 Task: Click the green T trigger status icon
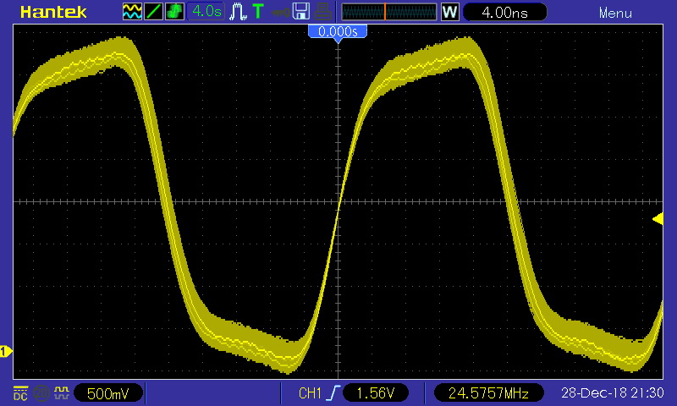[x=258, y=12]
